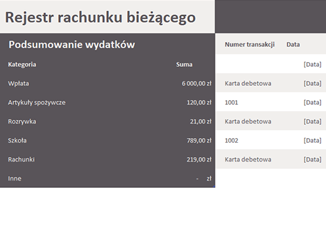326x250 pixels.
Task: Click 'Karta debetowa' in the Wpłata row
Action: pos(248,83)
